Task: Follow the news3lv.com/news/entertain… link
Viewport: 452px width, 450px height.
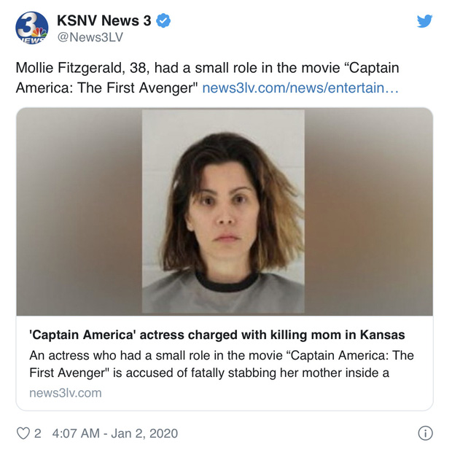Action: pos(300,88)
